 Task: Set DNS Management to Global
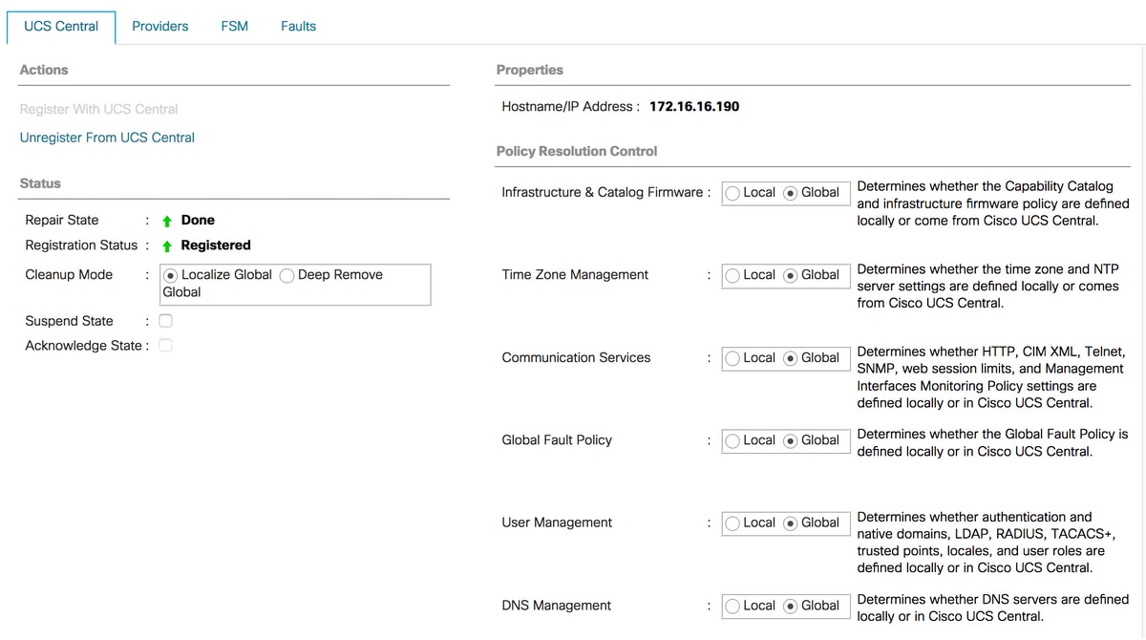[x=791, y=606]
